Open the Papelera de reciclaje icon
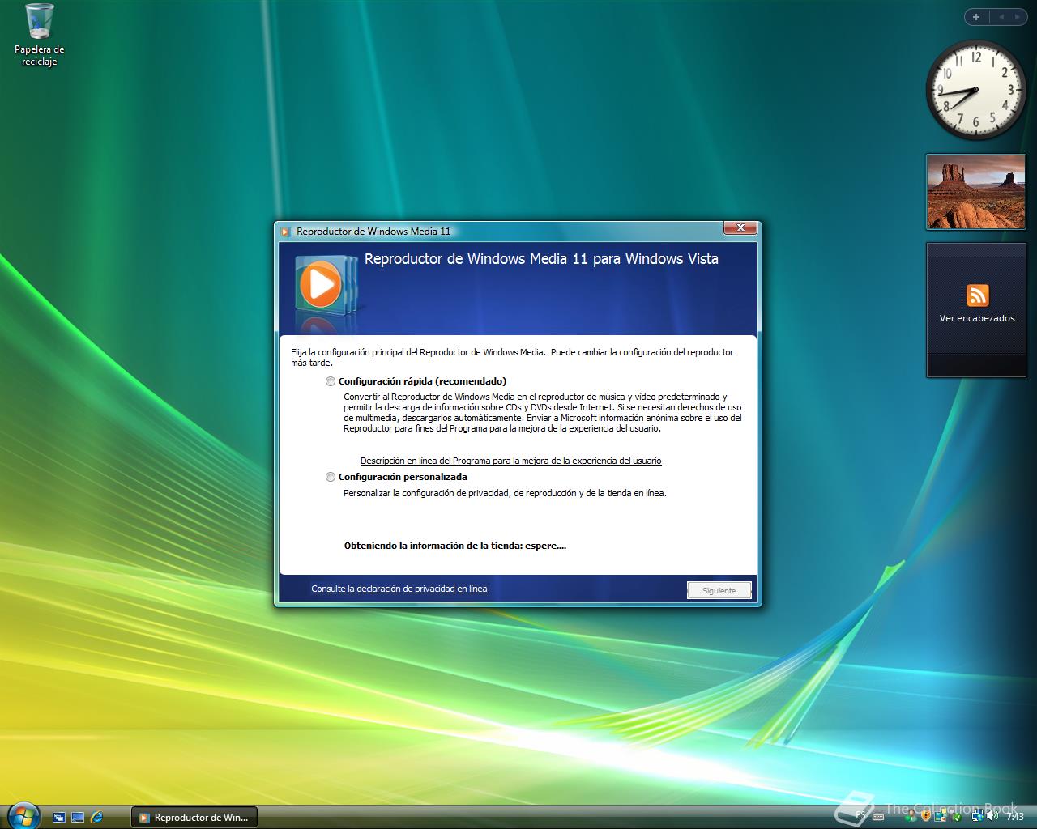1037x829 pixels. coord(39,35)
